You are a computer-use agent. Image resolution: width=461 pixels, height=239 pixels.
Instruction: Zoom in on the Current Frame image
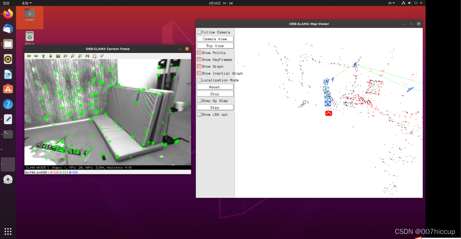coord(73,56)
